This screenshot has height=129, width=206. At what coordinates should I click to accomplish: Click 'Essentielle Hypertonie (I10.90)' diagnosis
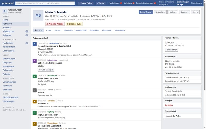[177, 81]
